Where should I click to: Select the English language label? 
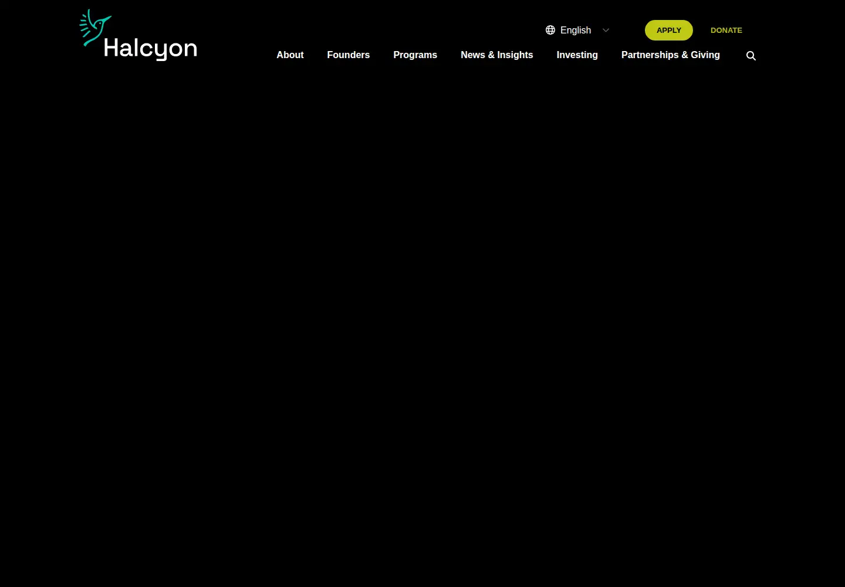pos(576,30)
